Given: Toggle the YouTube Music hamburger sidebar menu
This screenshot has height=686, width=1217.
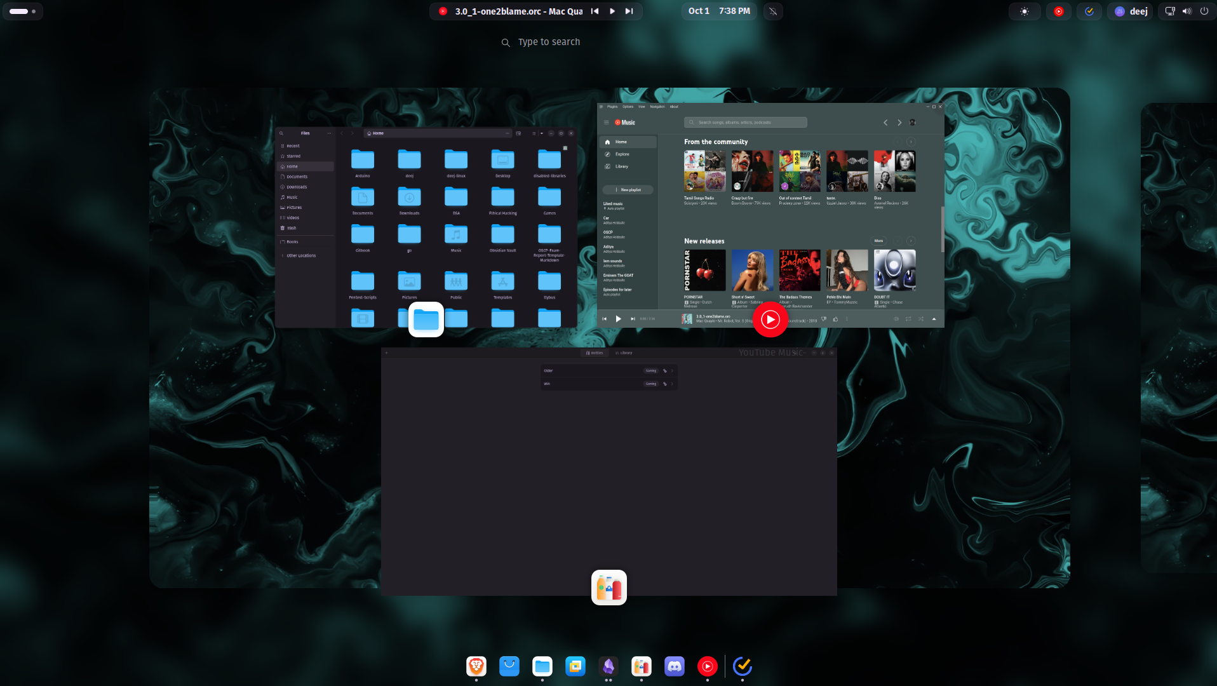Looking at the screenshot, I should coord(606,123).
